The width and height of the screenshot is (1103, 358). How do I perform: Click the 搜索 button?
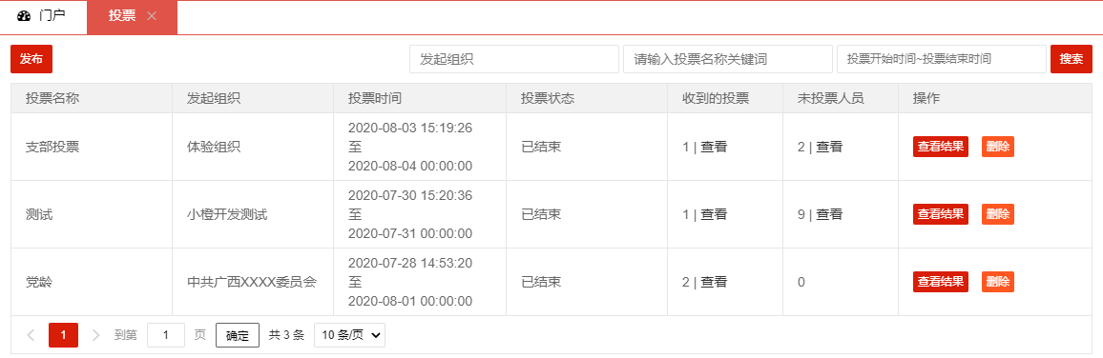point(1072,59)
